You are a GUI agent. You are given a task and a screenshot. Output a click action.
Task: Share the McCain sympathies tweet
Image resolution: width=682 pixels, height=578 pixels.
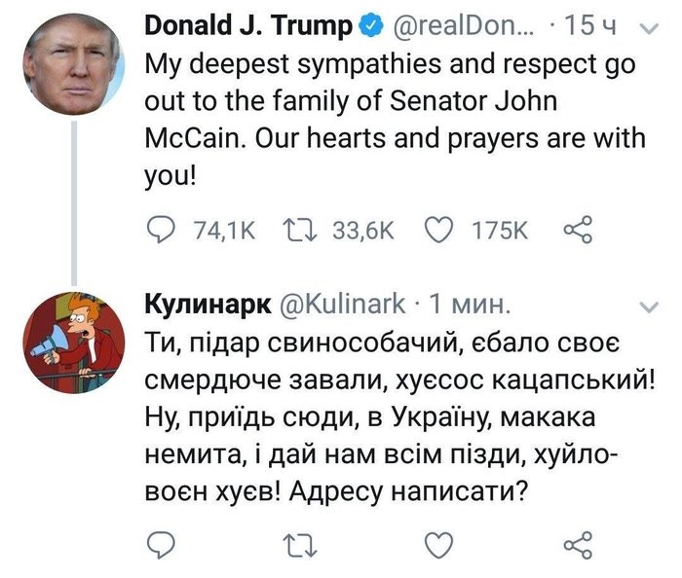coord(579,231)
